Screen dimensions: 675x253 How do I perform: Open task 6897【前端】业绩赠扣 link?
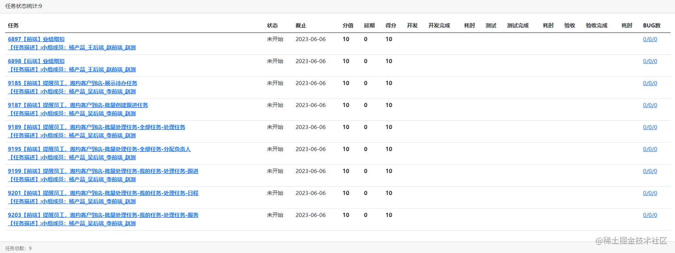coord(36,39)
